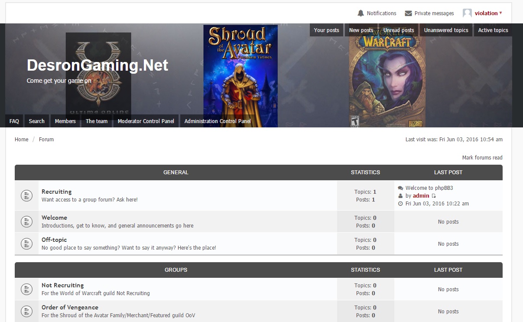523x322 pixels.
Task: Click the Notifications label text
Action: [382, 13]
